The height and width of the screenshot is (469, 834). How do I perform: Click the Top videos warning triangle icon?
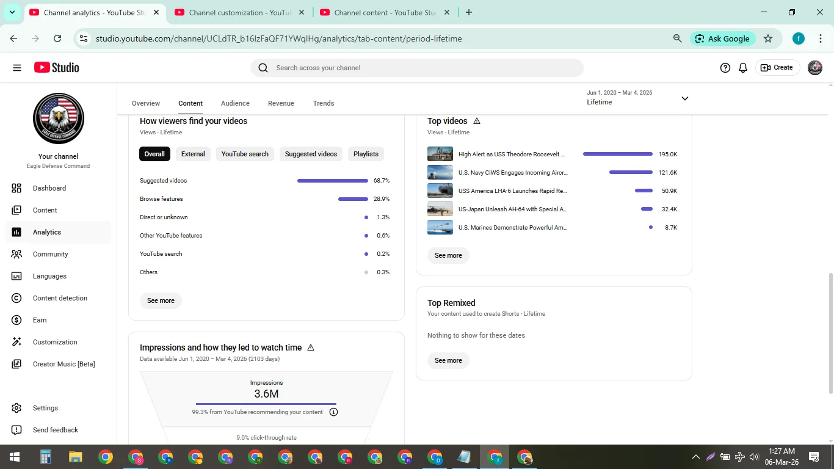[477, 121]
